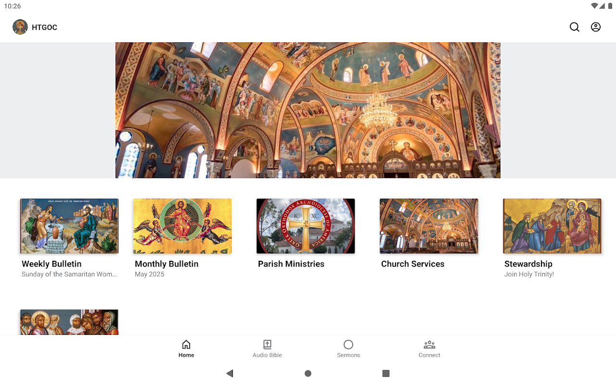Screen dimensions: 616x385
Task: Select the Weekly Bulletin title
Action: click(x=51, y=264)
